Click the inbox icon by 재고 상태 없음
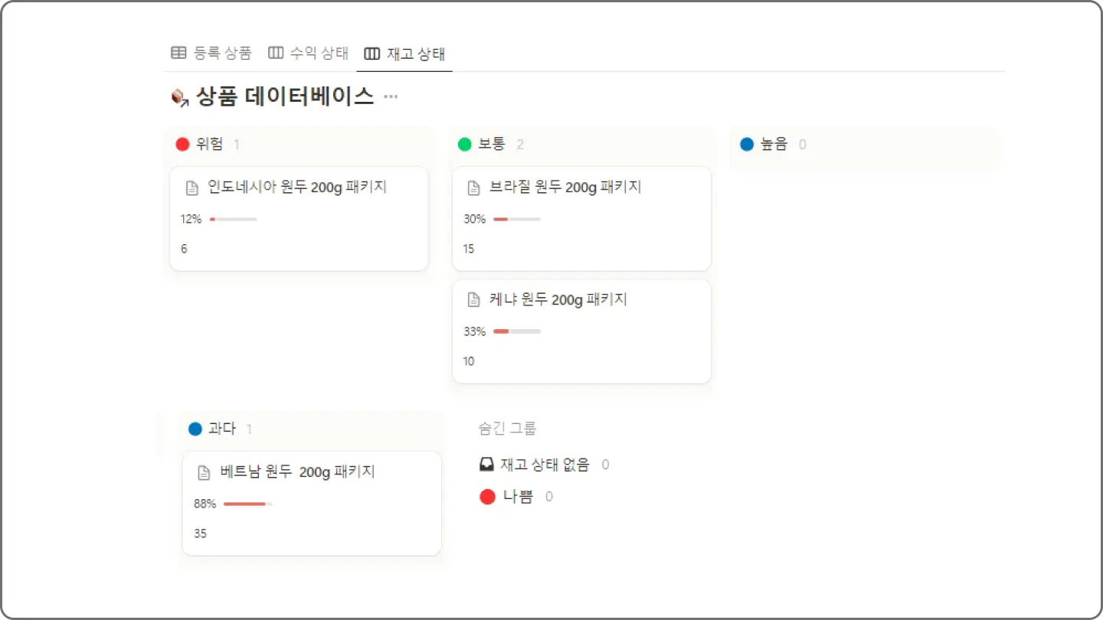Viewport: 1103px width, 620px height. click(x=486, y=464)
